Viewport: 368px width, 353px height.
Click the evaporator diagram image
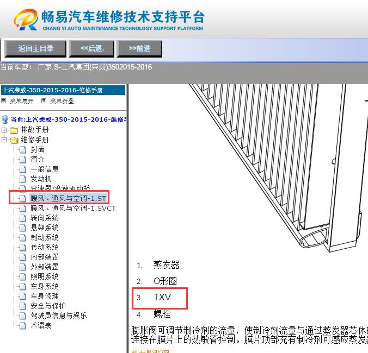[278, 168]
